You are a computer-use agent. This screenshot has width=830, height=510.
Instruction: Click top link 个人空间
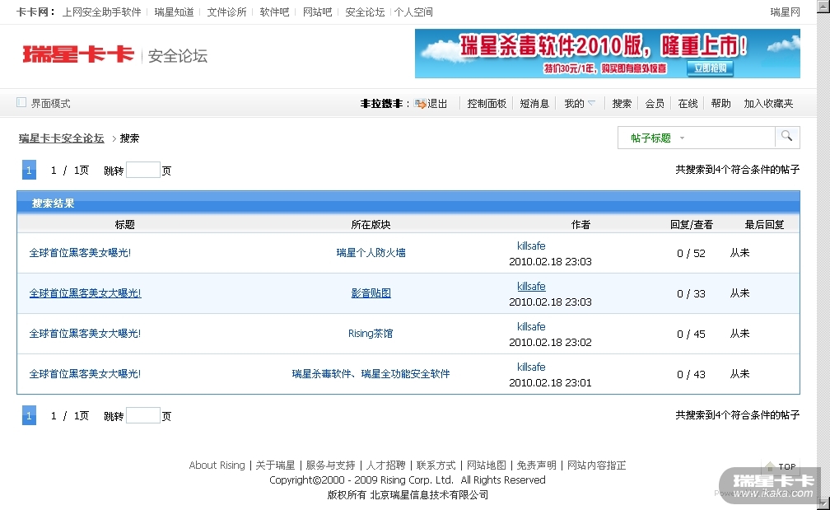tap(413, 12)
